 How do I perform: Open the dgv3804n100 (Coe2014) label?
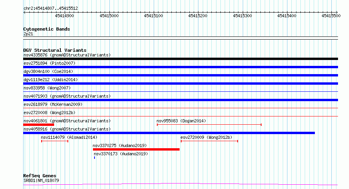click(48, 71)
